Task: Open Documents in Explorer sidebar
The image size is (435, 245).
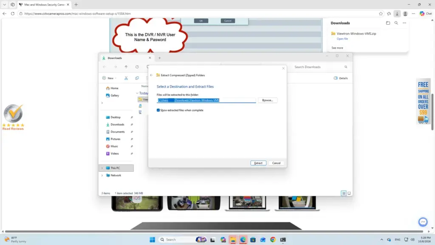Action: click(x=117, y=132)
